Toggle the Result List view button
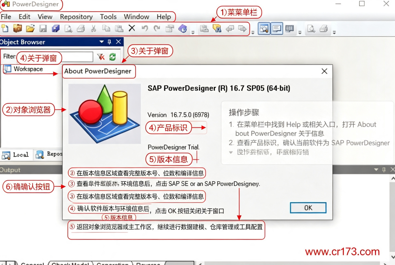Image resolution: width=395 pixels, height=265 pixels. tap(290, 28)
